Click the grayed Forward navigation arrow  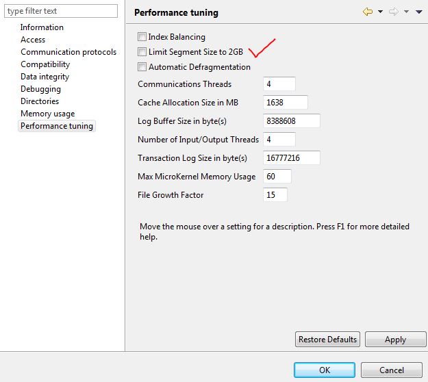click(x=394, y=12)
